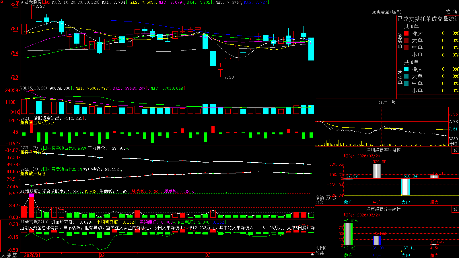
Task: Click 中户 label in 深圳超赢实时监控 chart
Action: 377,202
